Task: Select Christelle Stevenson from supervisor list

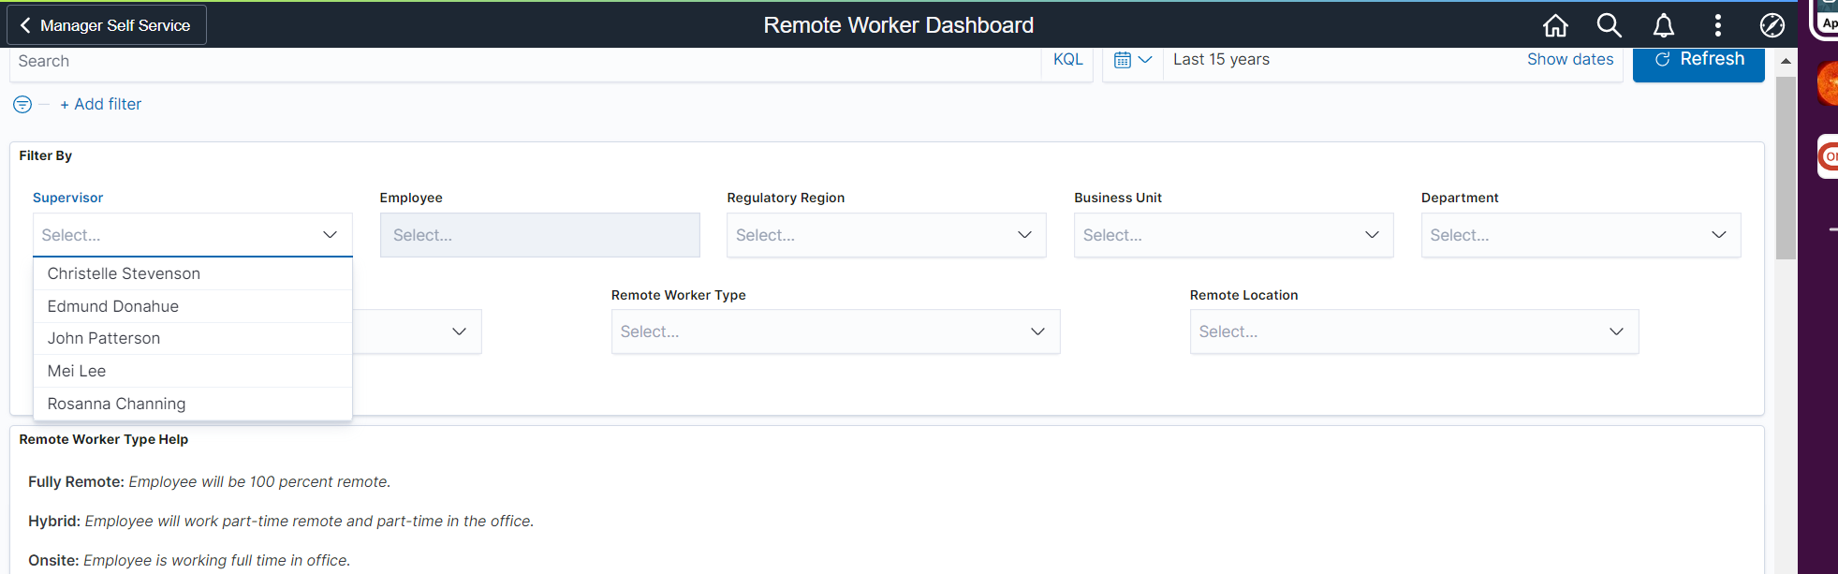Action: click(x=124, y=273)
